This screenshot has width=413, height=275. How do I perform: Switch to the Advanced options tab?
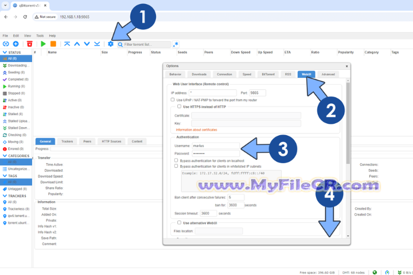point(328,74)
